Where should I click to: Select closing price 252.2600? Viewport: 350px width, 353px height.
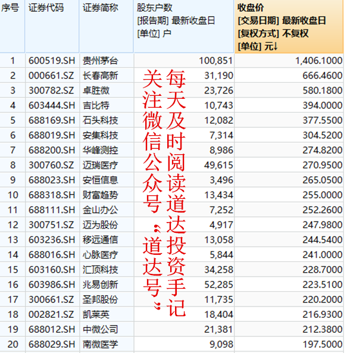click(322, 210)
